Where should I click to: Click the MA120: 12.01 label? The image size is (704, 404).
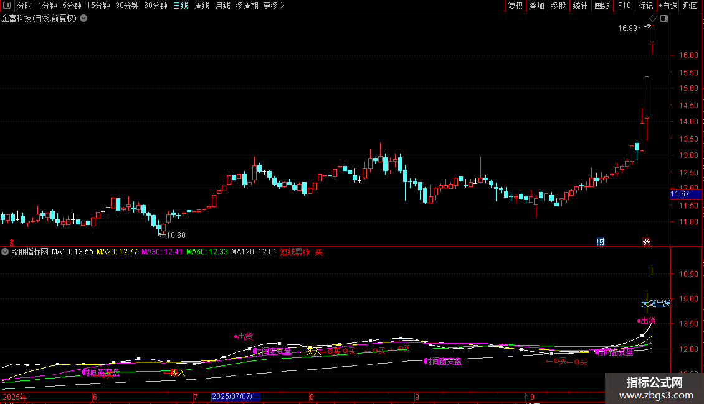point(254,252)
